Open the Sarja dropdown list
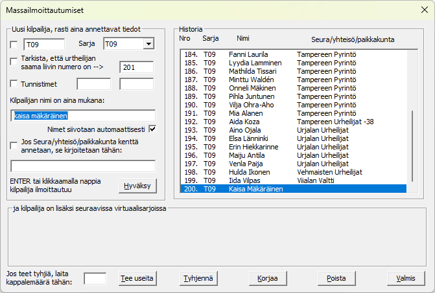Viewport: 435px width, 293px height. (148, 44)
